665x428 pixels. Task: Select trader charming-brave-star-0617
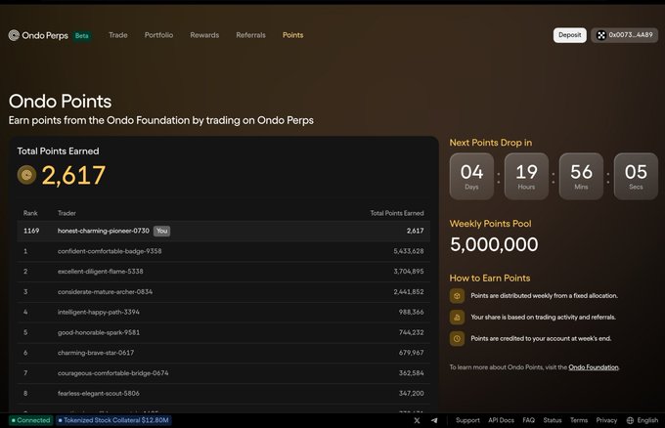[96, 353]
